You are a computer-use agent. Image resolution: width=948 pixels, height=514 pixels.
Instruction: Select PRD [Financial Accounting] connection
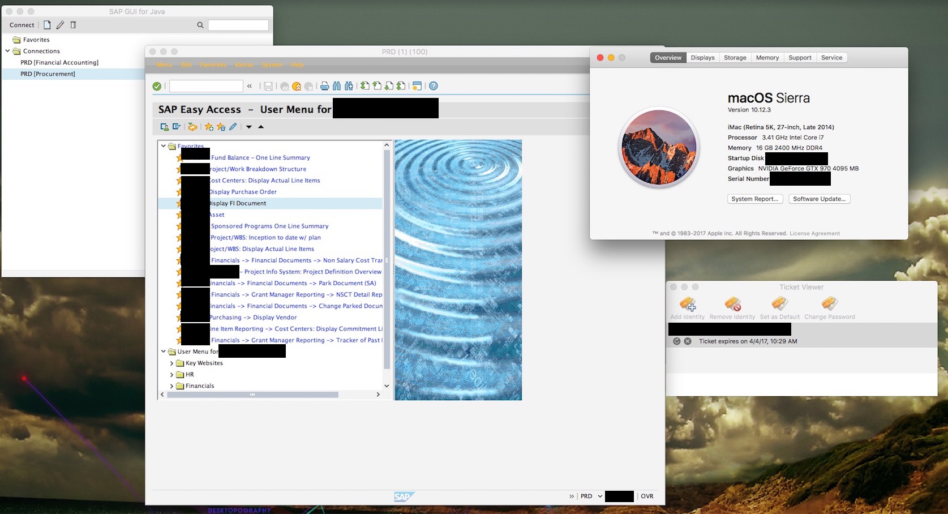coord(59,63)
